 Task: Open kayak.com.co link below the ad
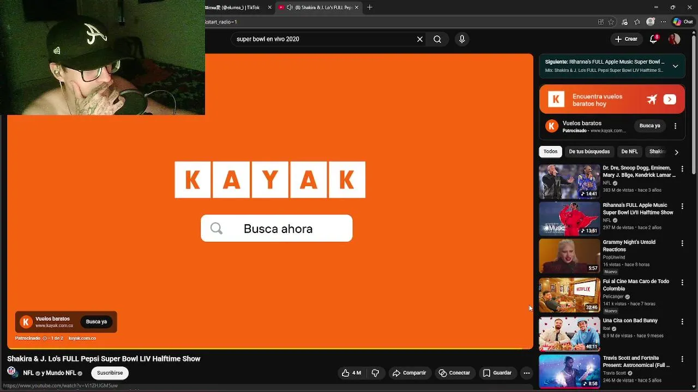click(82, 338)
